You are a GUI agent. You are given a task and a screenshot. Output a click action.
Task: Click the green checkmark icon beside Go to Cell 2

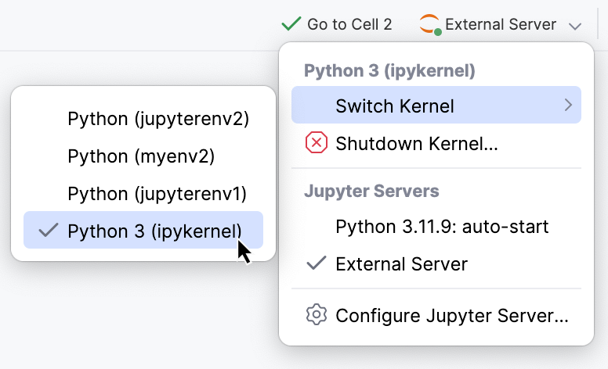pyautogui.click(x=291, y=24)
